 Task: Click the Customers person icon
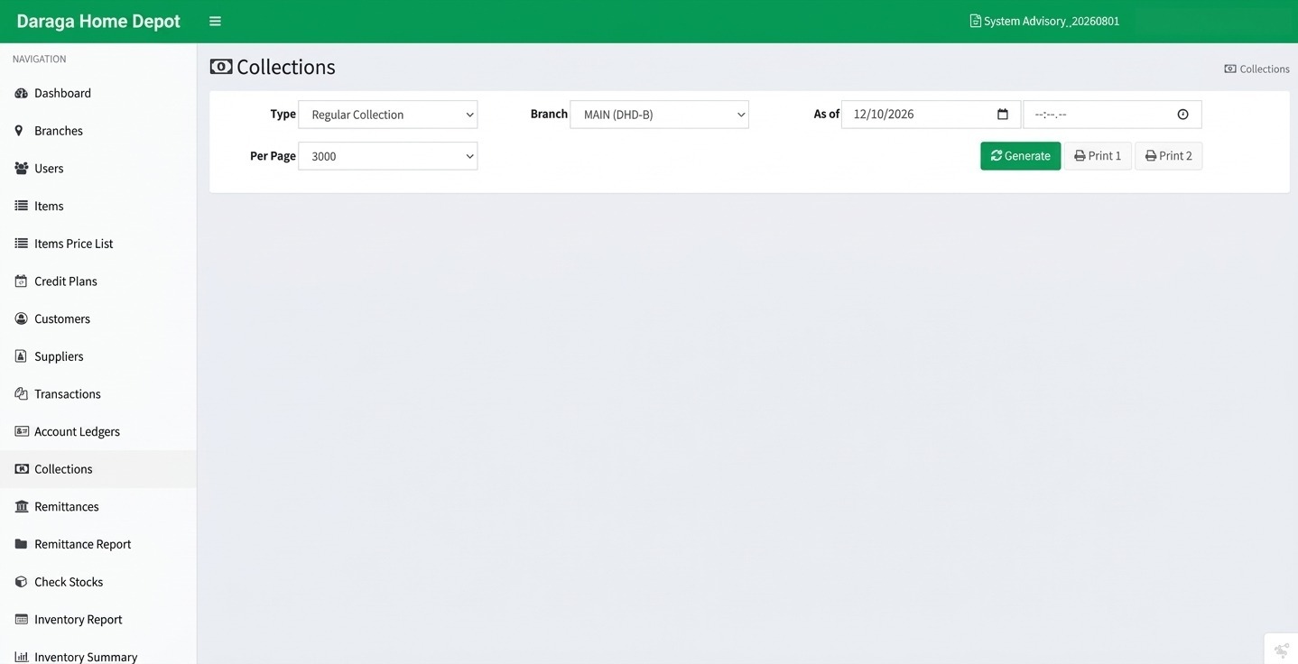(x=22, y=318)
